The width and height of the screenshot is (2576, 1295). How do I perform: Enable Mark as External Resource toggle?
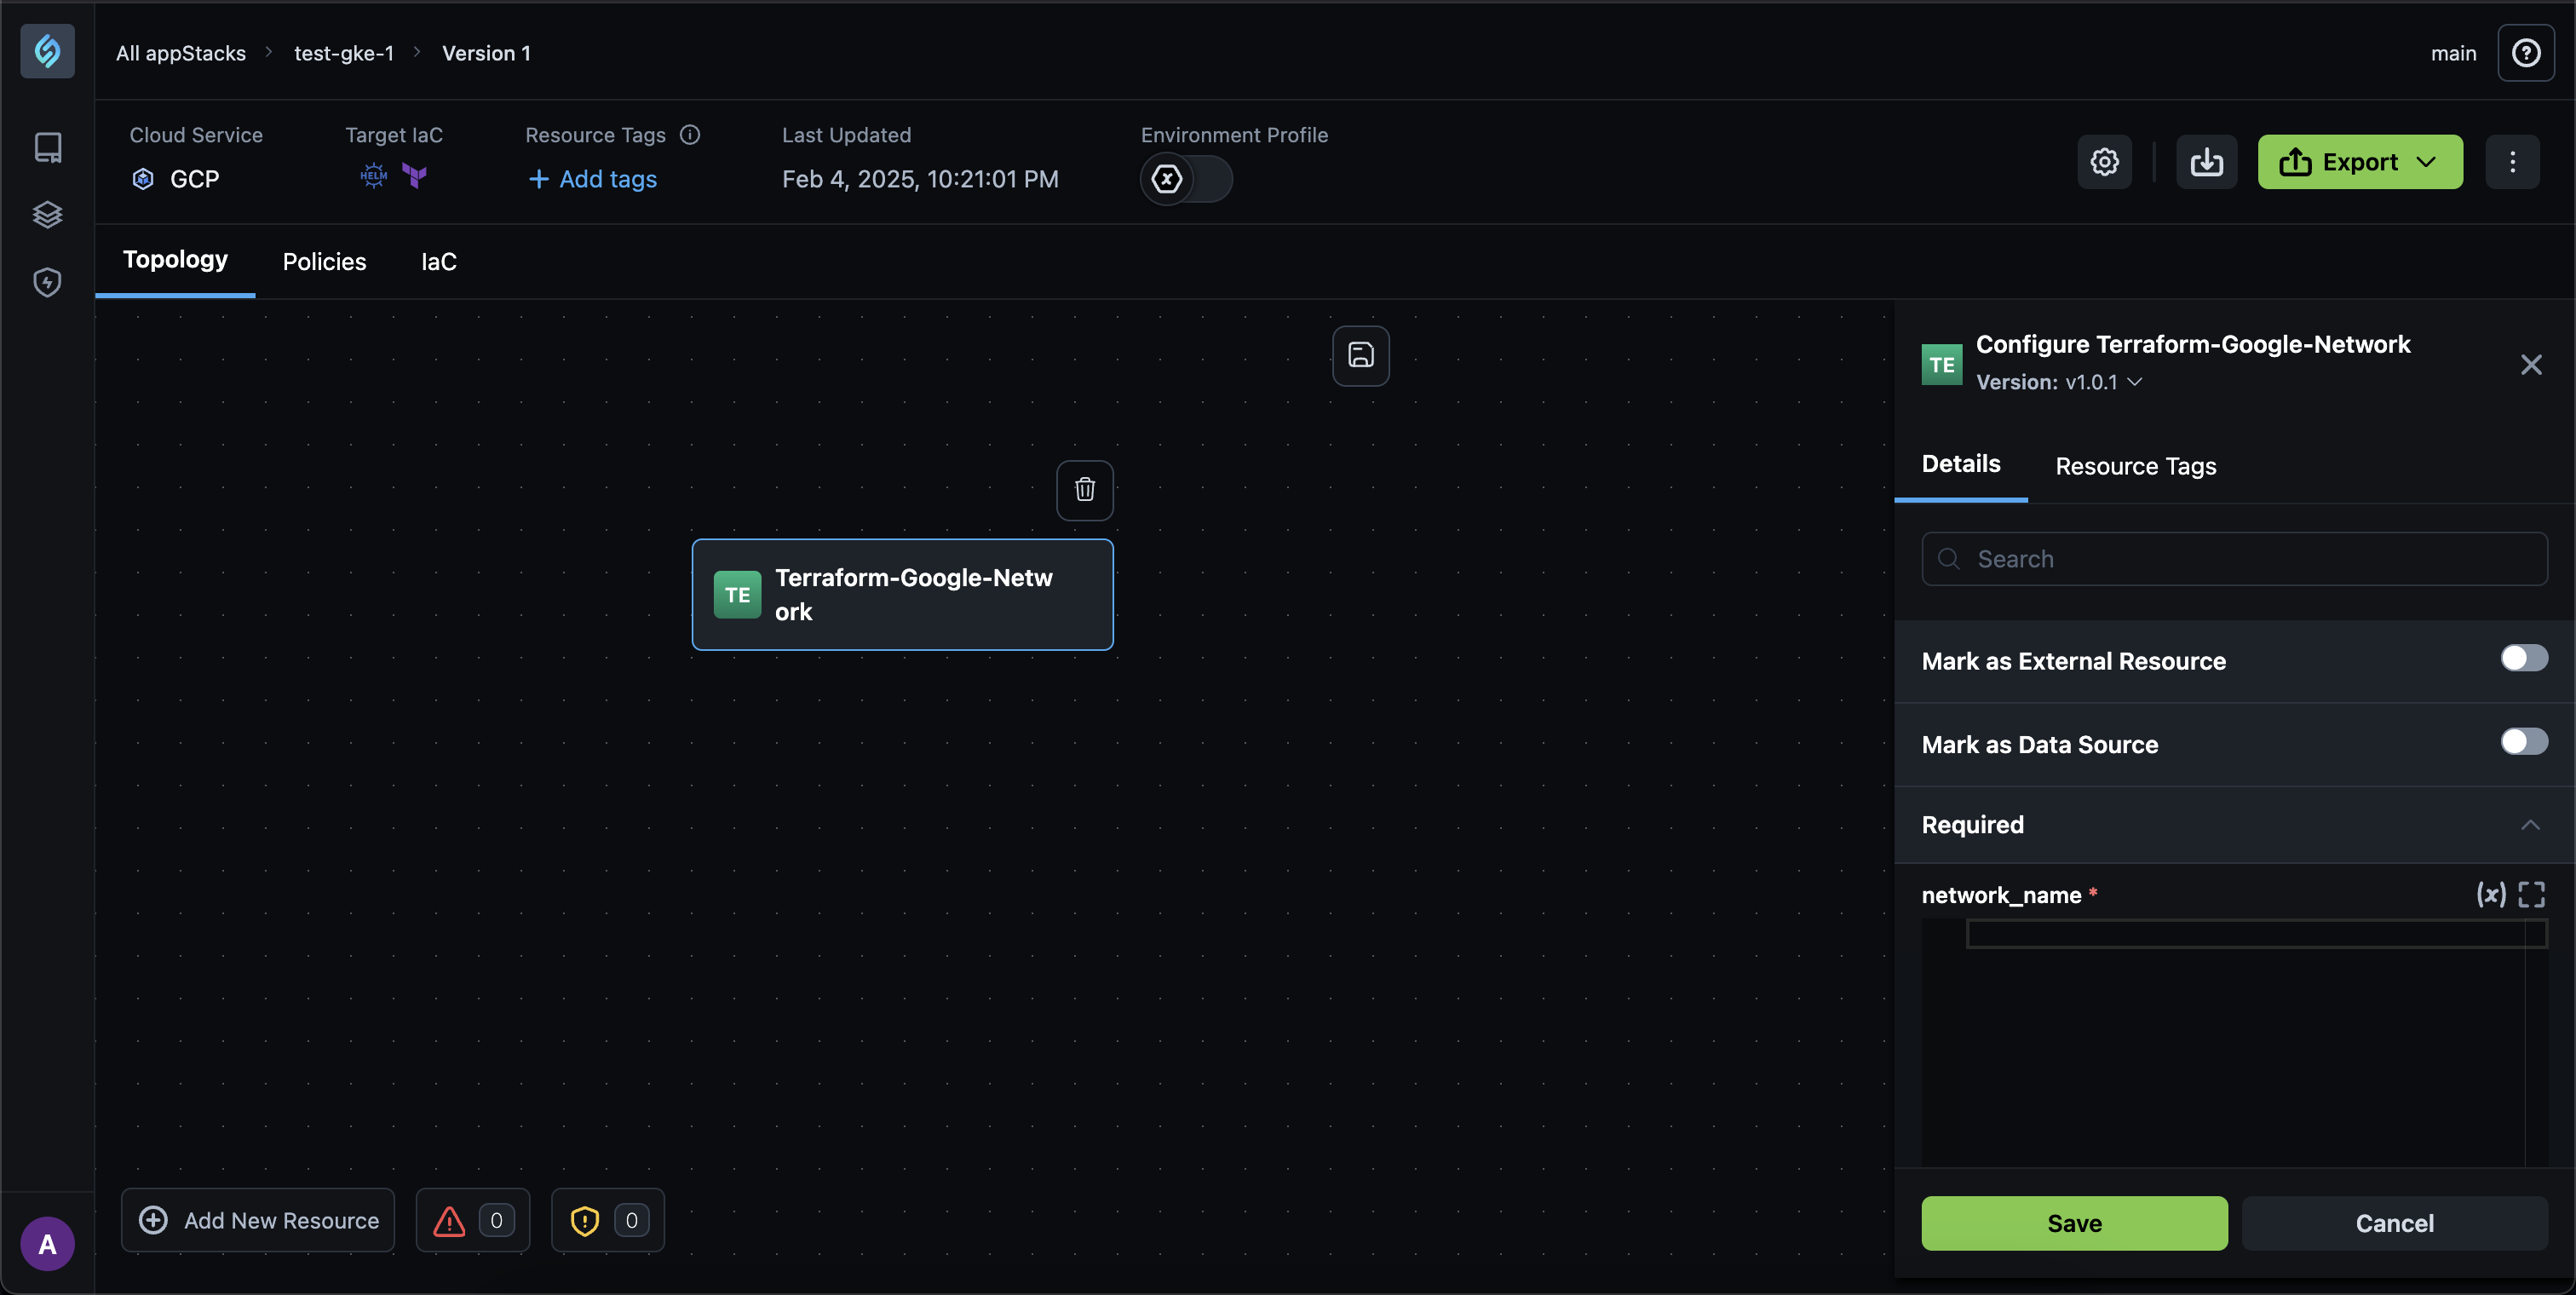pos(2523,658)
